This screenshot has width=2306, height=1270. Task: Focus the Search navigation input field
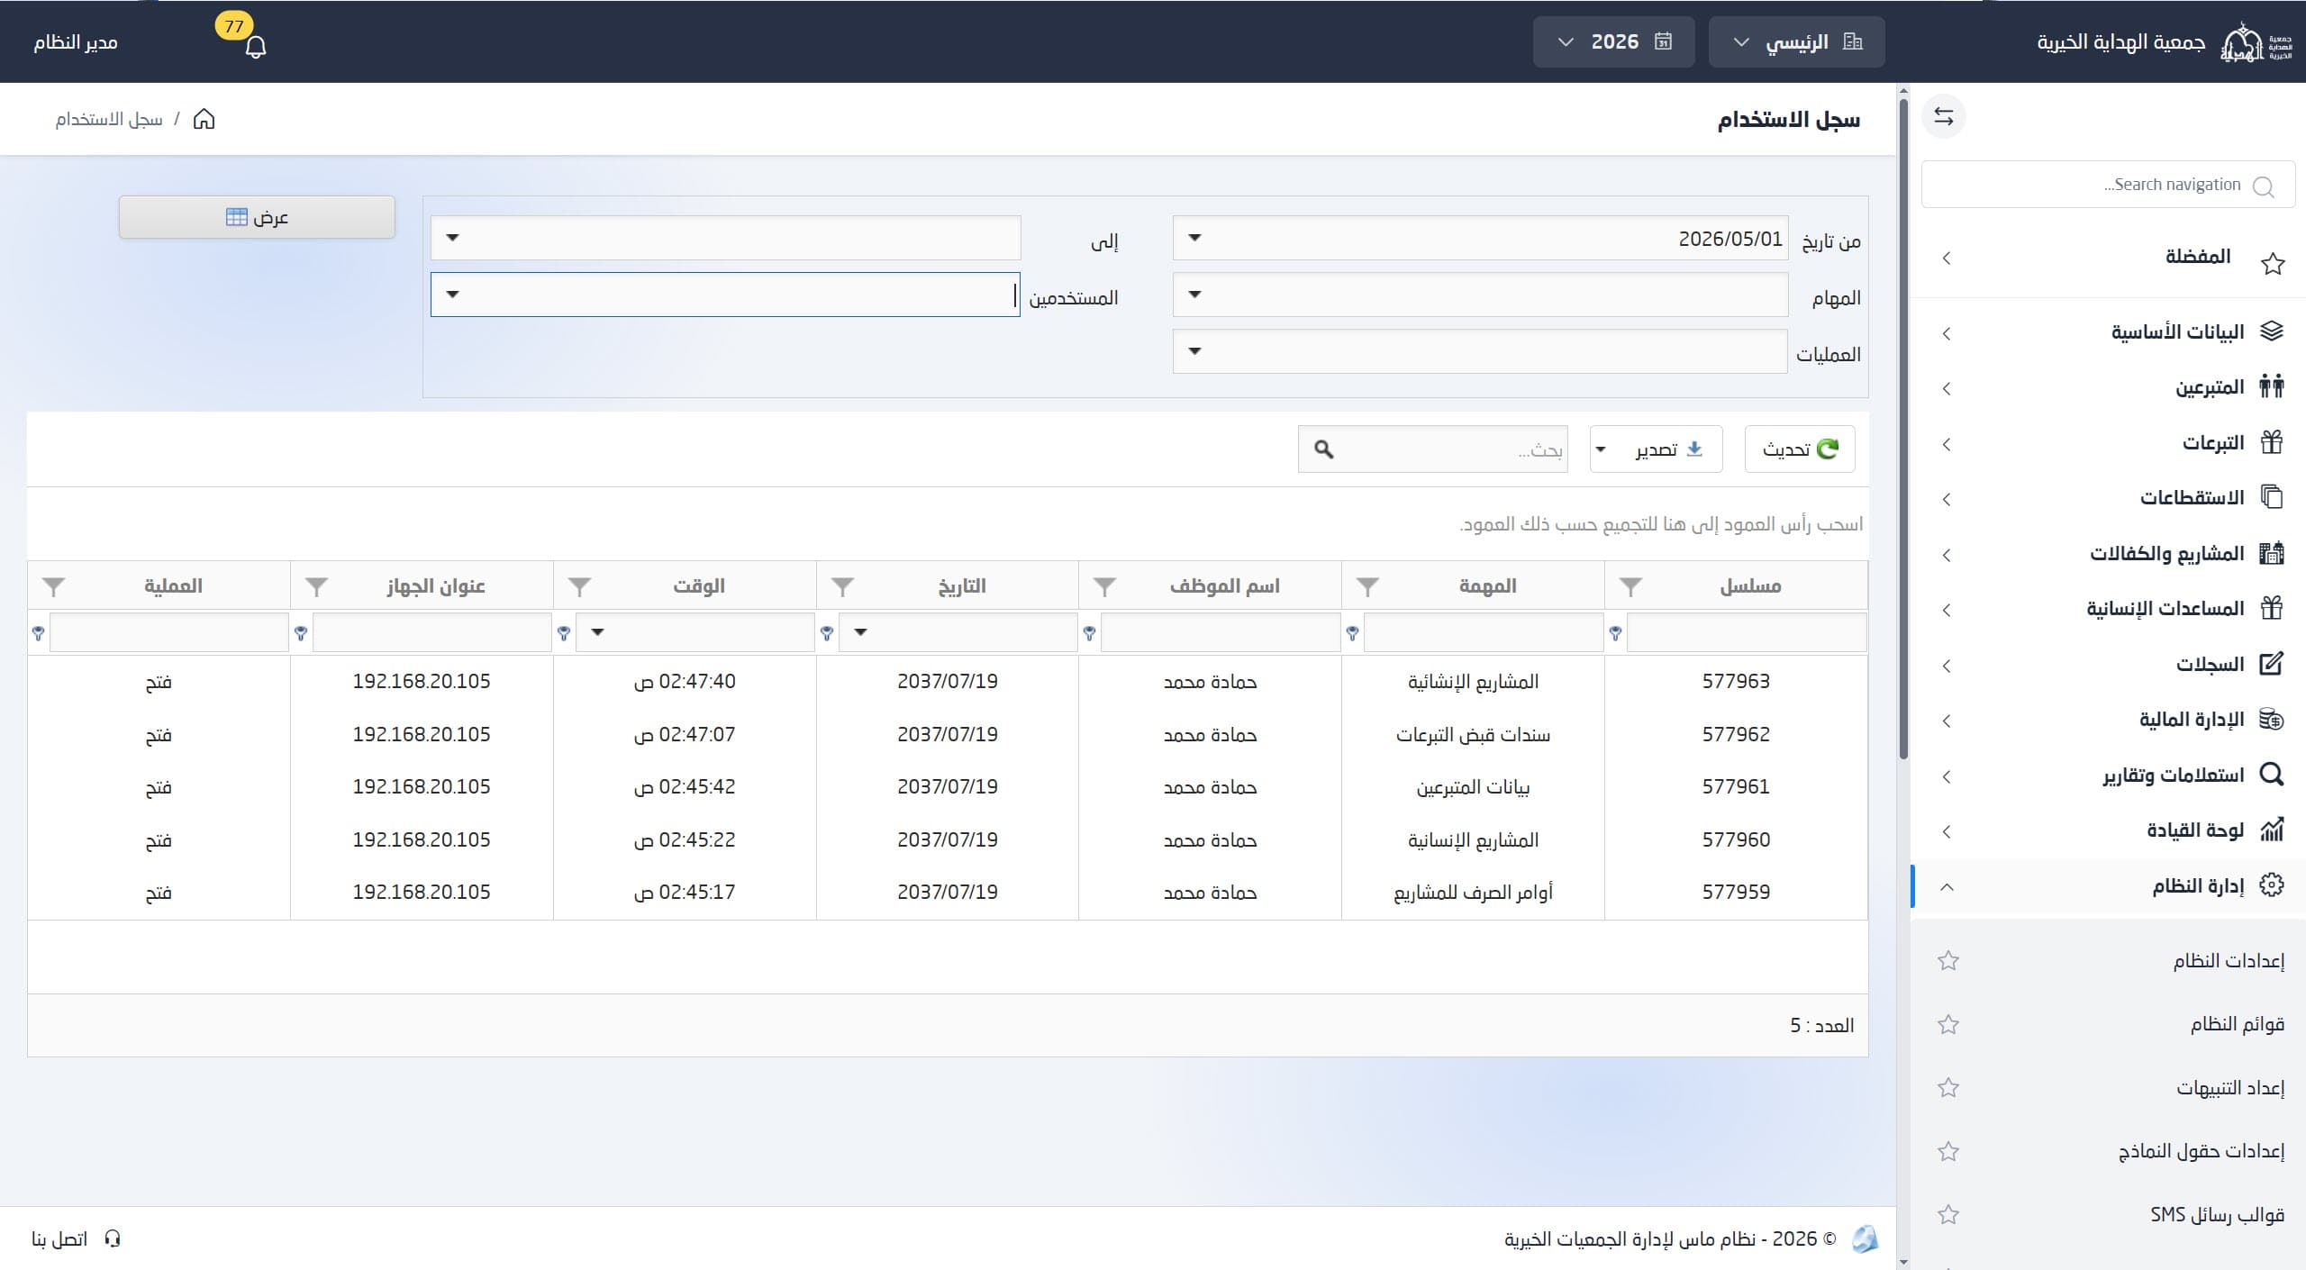coord(2108,185)
